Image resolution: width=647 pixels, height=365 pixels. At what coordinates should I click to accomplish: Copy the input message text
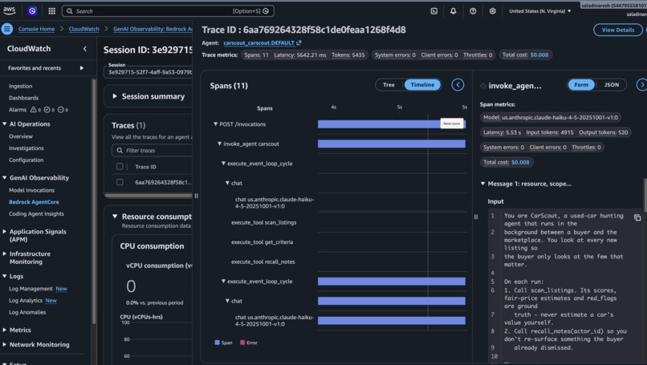(x=637, y=217)
